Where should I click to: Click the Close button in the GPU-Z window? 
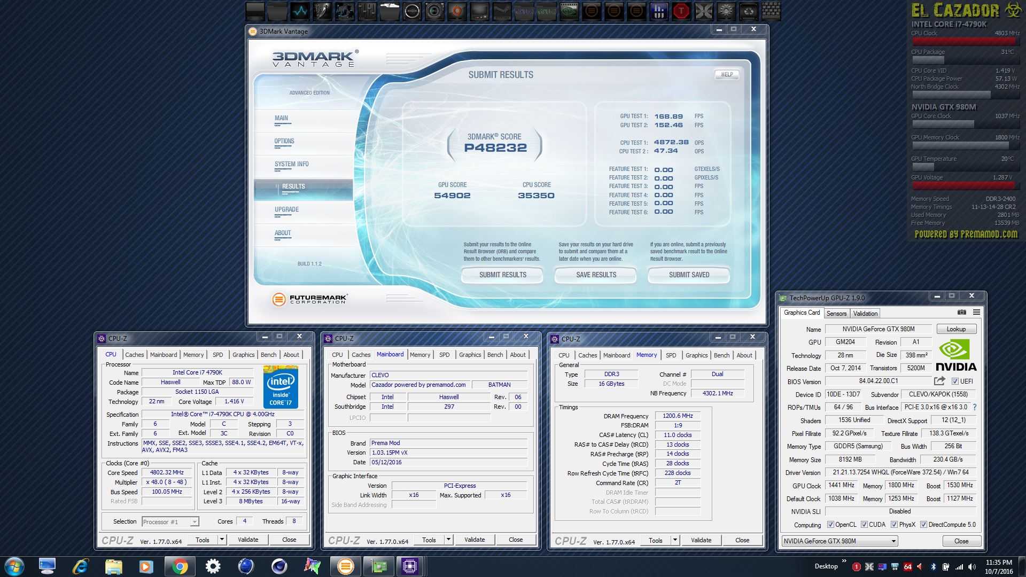point(961,541)
